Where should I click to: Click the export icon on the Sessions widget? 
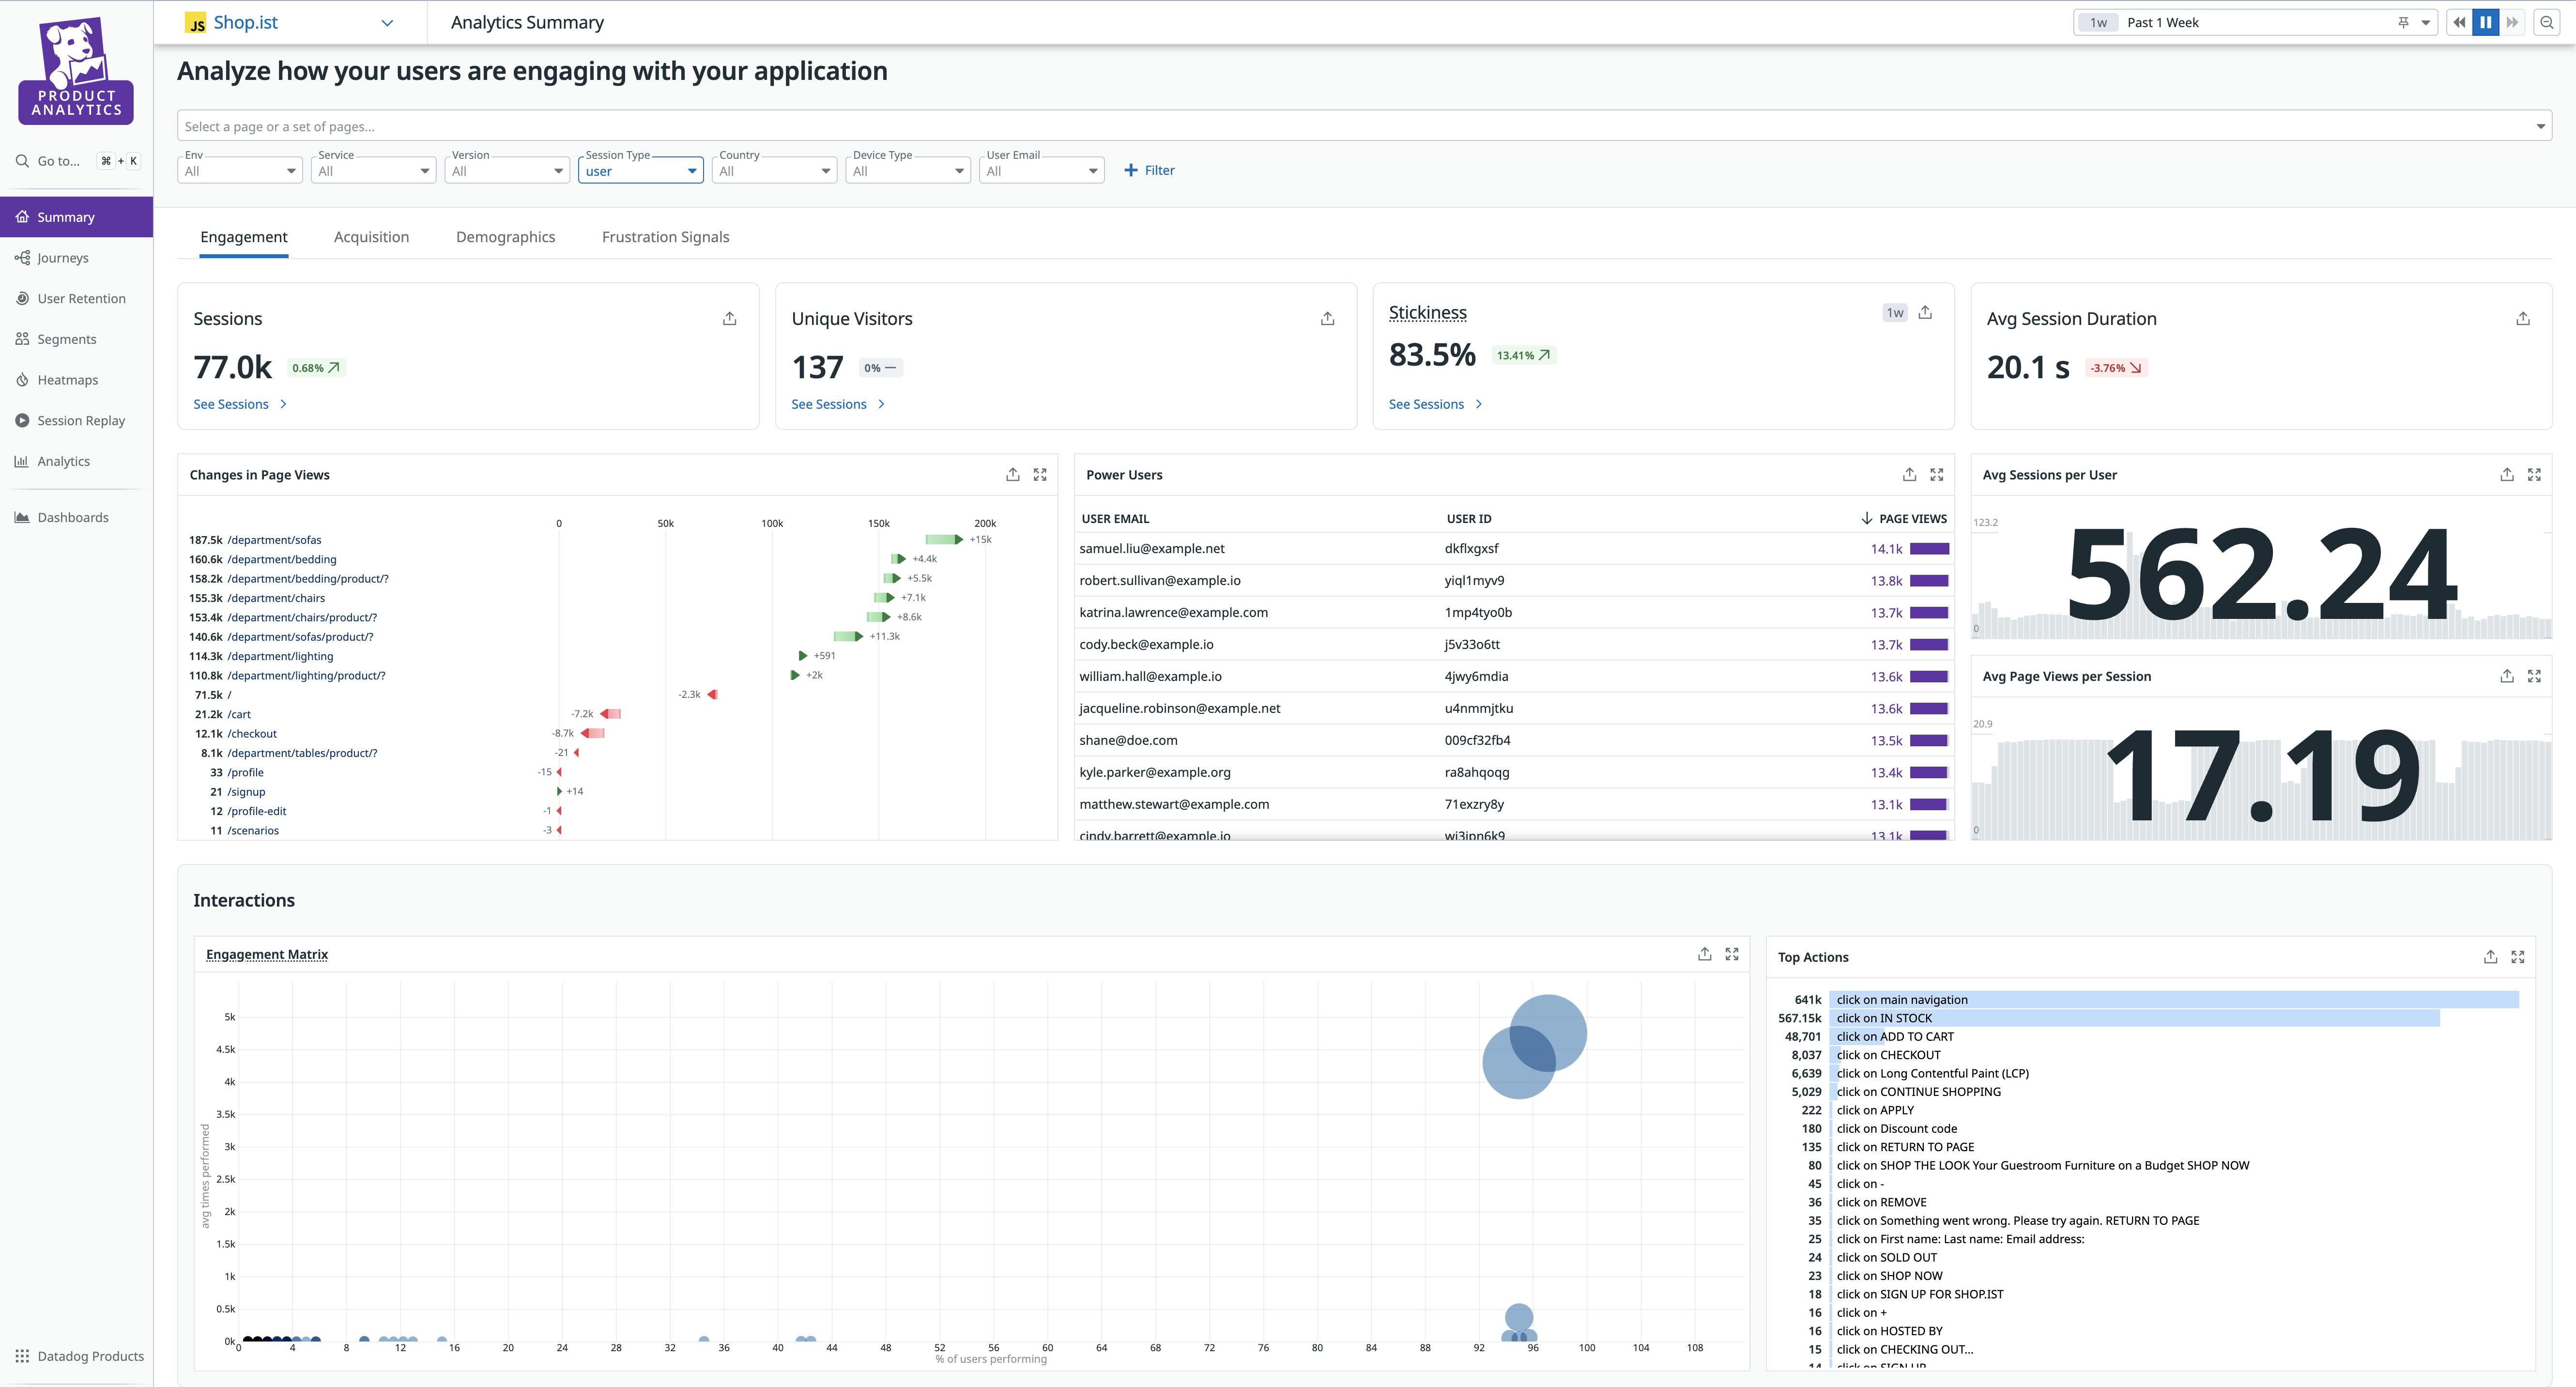[729, 318]
